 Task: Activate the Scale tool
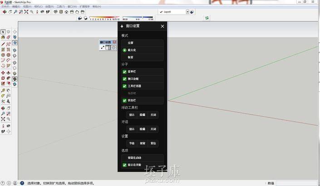pyautogui.click(x=3, y=83)
